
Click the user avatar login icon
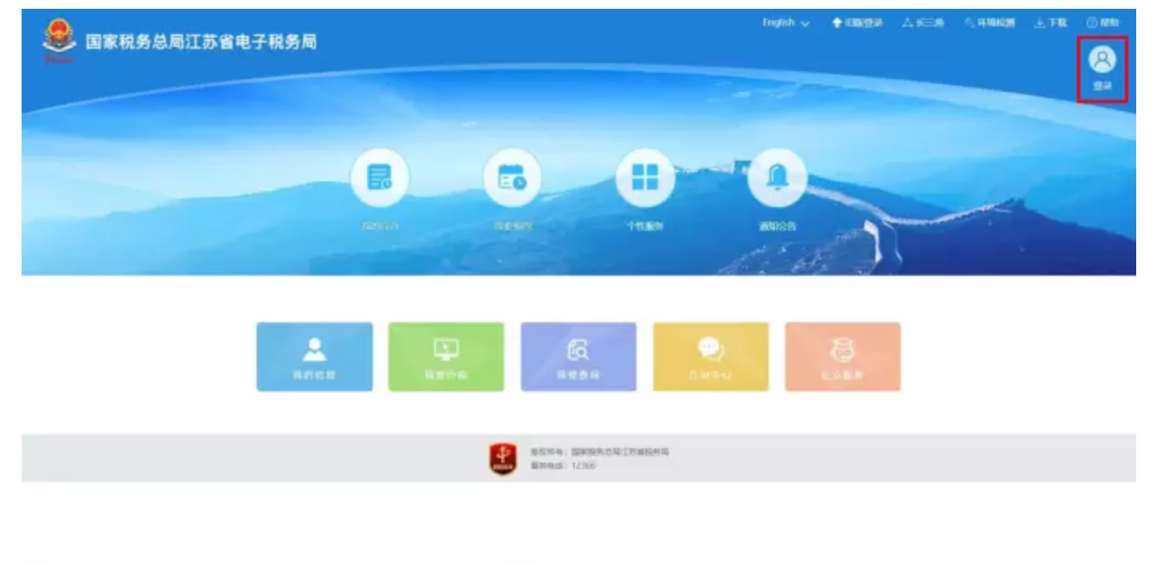(1102, 61)
